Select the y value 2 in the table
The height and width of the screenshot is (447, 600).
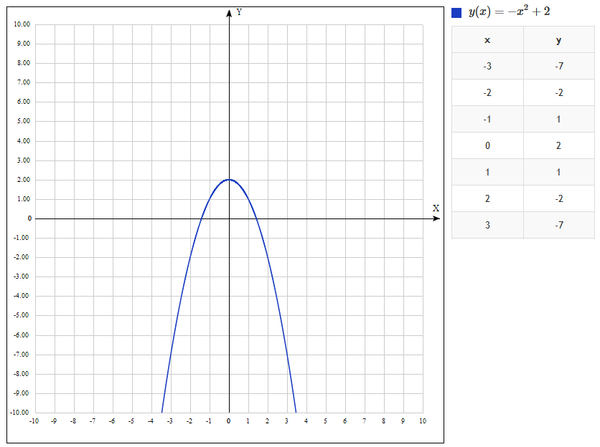coord(559,146)
